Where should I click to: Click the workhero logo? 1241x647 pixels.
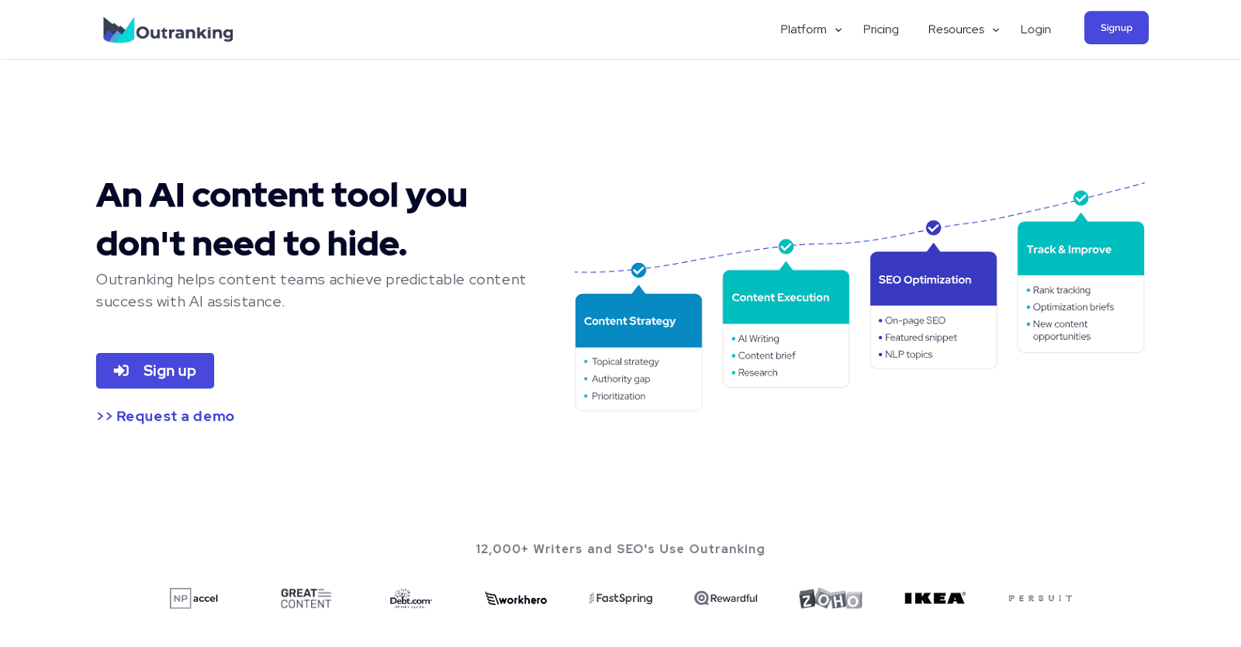click(x=516, y=599)
